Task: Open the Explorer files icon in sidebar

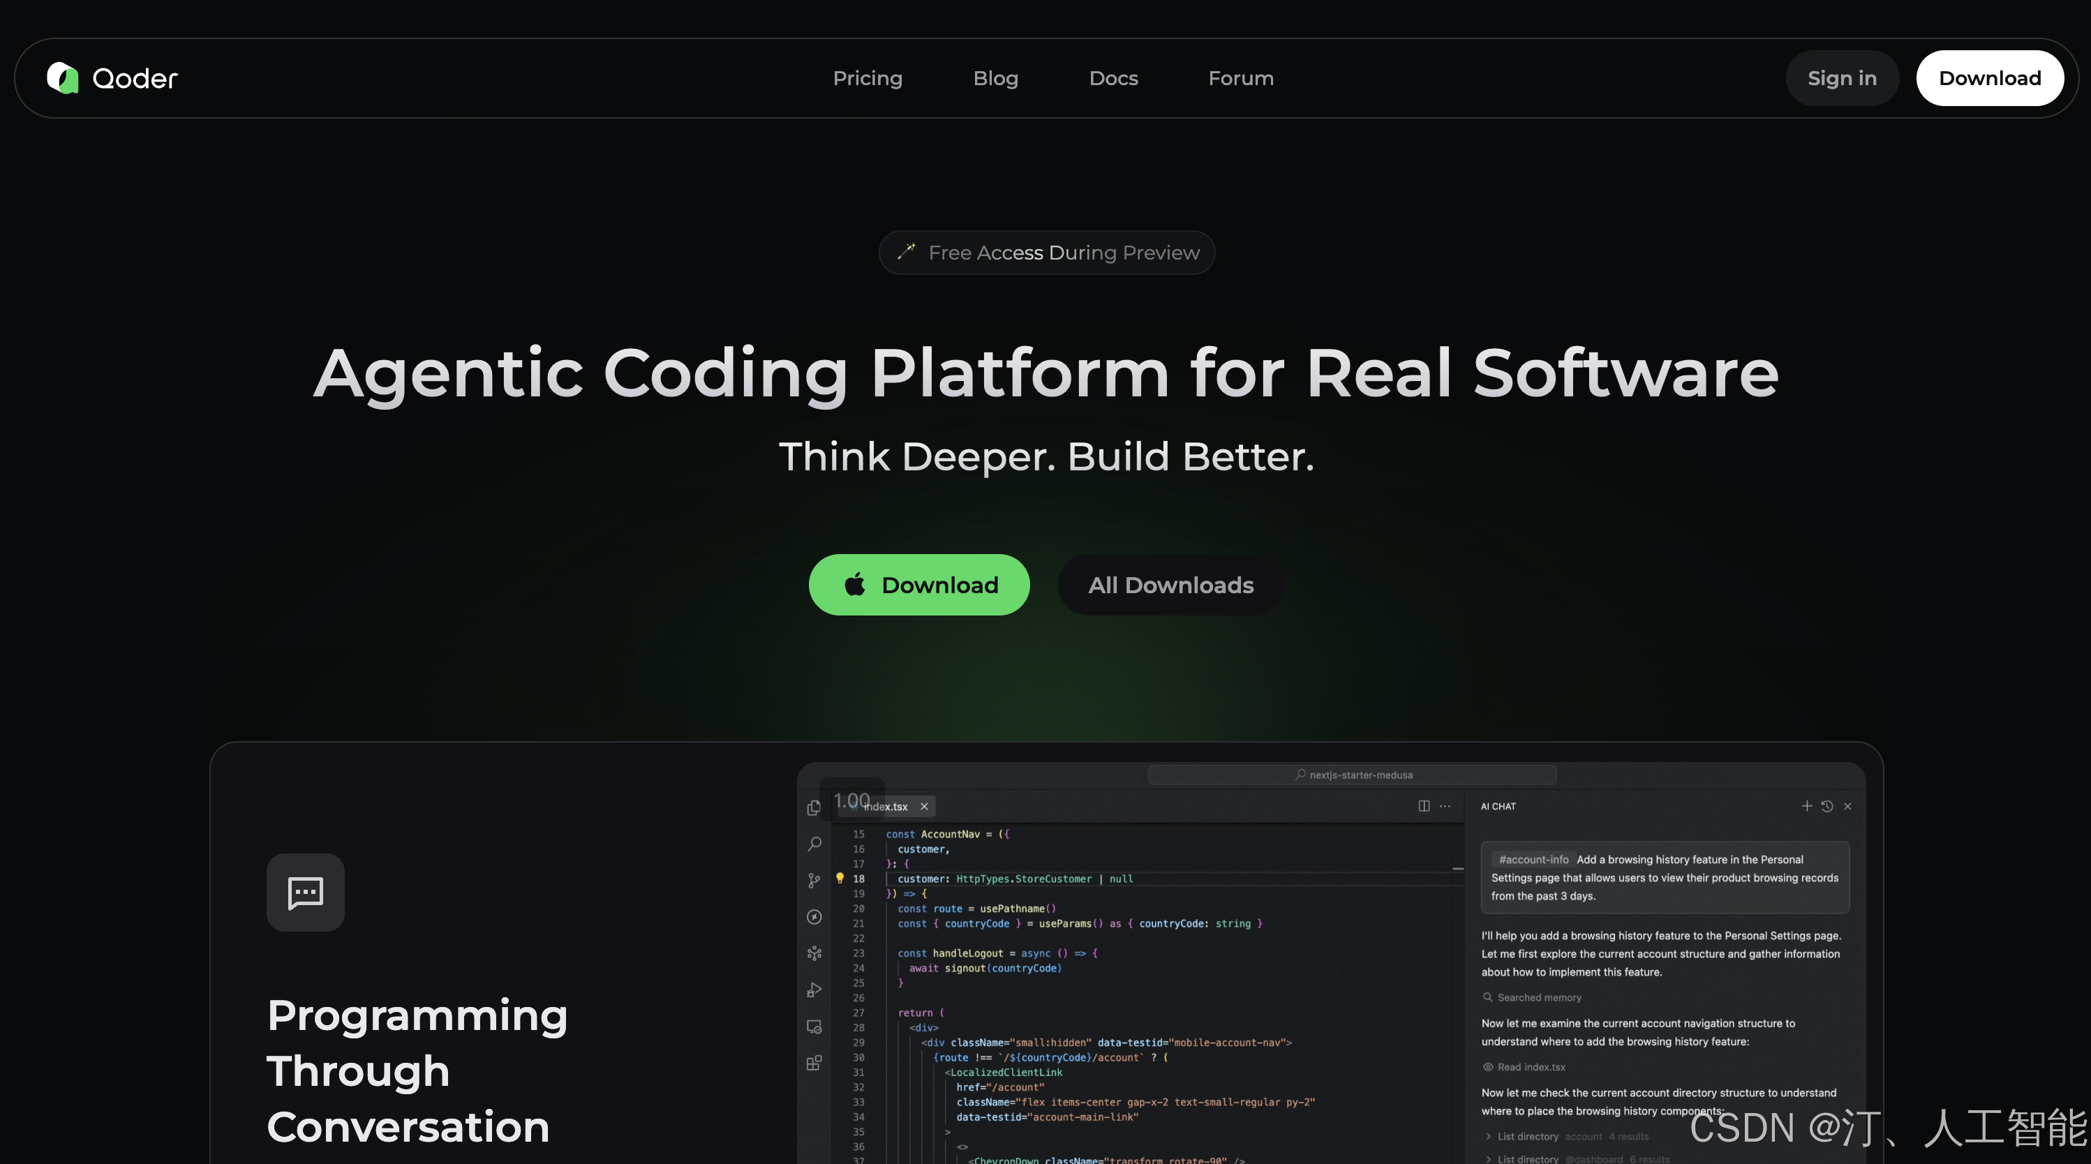Action: pyautogui.click(x=813, y=807)
